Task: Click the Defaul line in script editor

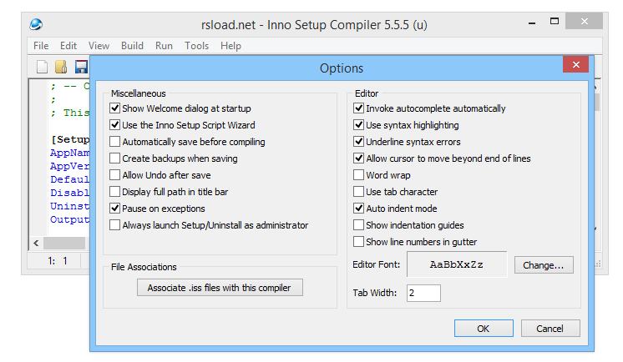Action: pyautogui.click(x=70, y=179)
